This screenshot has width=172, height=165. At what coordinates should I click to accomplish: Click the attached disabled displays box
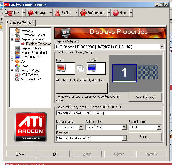[x=82, y=88]
